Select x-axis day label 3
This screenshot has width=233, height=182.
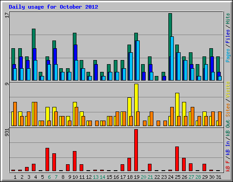(x=29, y=177)
